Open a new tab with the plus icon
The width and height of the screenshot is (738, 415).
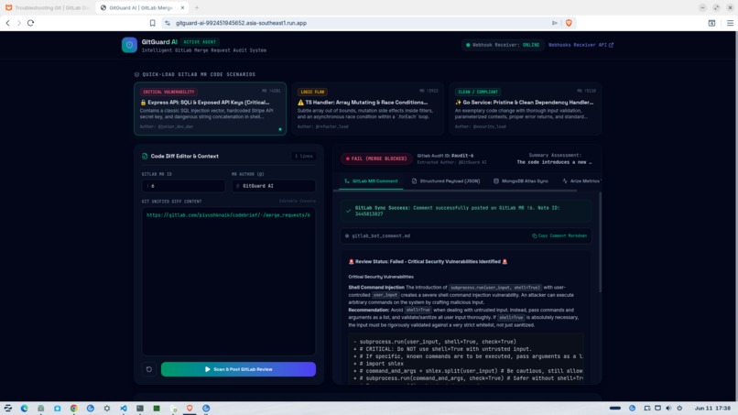197,7
